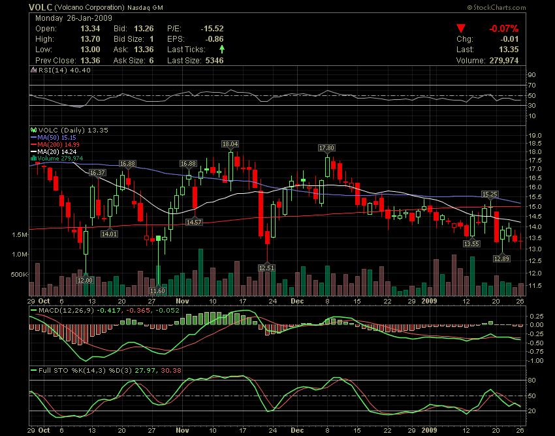Click the 14.57 price marker
Screen dimensions: 555x436
pyautogui.click(x=194, y=223)
